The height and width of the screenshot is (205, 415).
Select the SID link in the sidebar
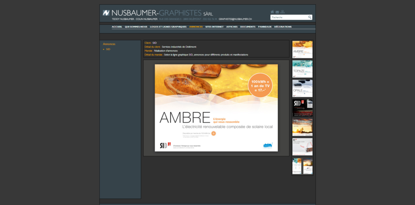(x=108, y=49)
